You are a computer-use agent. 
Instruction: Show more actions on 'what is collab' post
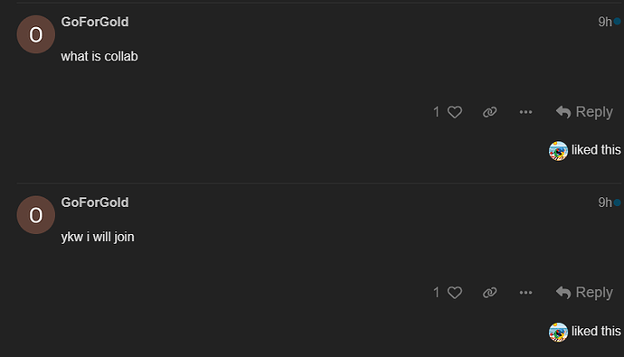pyautogui.click(x=525, y=112)
